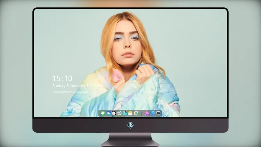The width and height of the screenshot is (261, 147).
Task: Open the Photos gallery icon in the dock
Action: tap(136, 114)
